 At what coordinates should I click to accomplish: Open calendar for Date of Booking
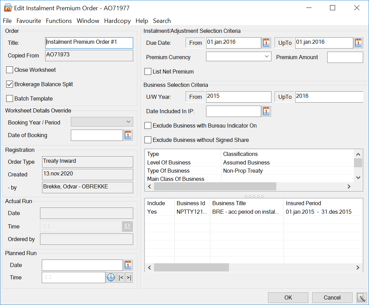pos(128,135)
